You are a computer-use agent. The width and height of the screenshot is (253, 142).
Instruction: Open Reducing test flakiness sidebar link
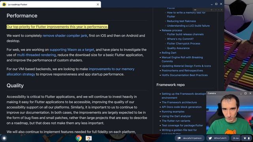tap(181, 21)
